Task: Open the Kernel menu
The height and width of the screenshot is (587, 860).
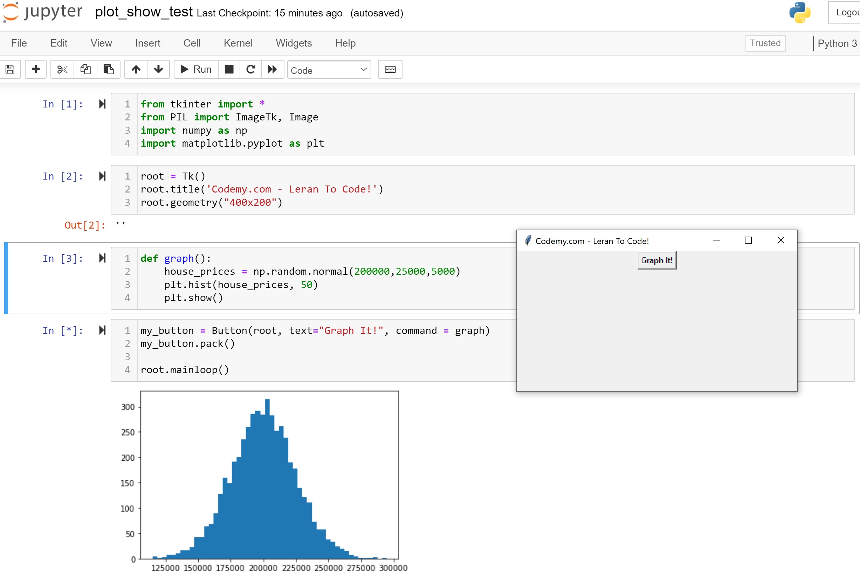Action: click(238, 43)
